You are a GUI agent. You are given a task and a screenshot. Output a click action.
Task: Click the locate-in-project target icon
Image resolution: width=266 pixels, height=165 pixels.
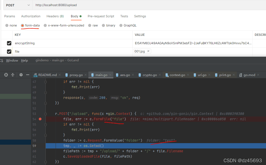click(6, 75)
